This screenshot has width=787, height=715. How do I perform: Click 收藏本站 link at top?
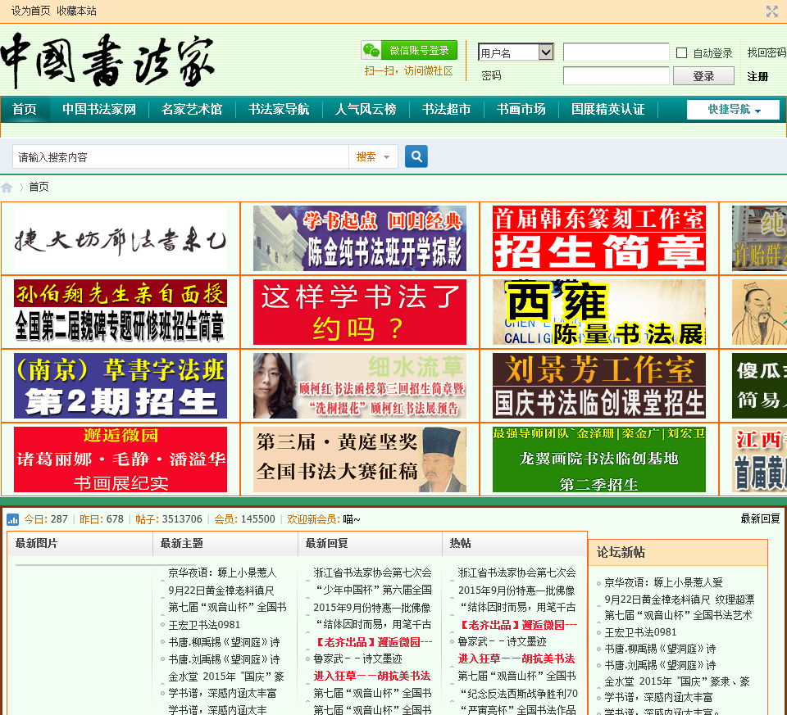pyautogui.click(x=76, y=11)
